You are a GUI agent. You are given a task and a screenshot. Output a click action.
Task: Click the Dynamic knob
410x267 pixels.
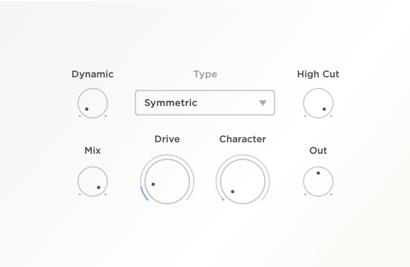93,103
